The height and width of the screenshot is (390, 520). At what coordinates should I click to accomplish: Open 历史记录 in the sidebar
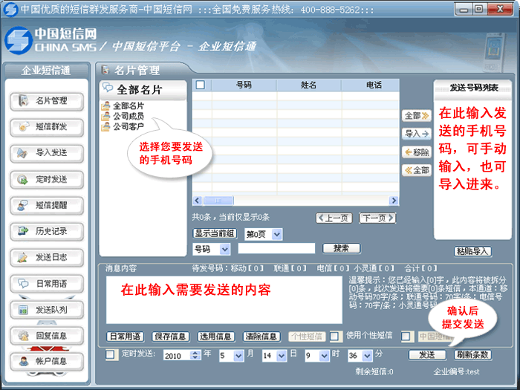pos(47,232)
